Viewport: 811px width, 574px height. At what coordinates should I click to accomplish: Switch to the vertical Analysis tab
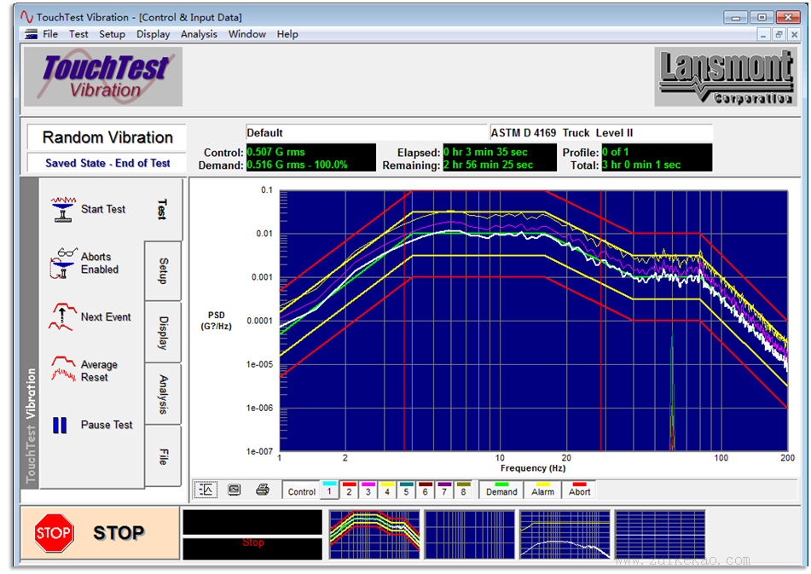162,395
